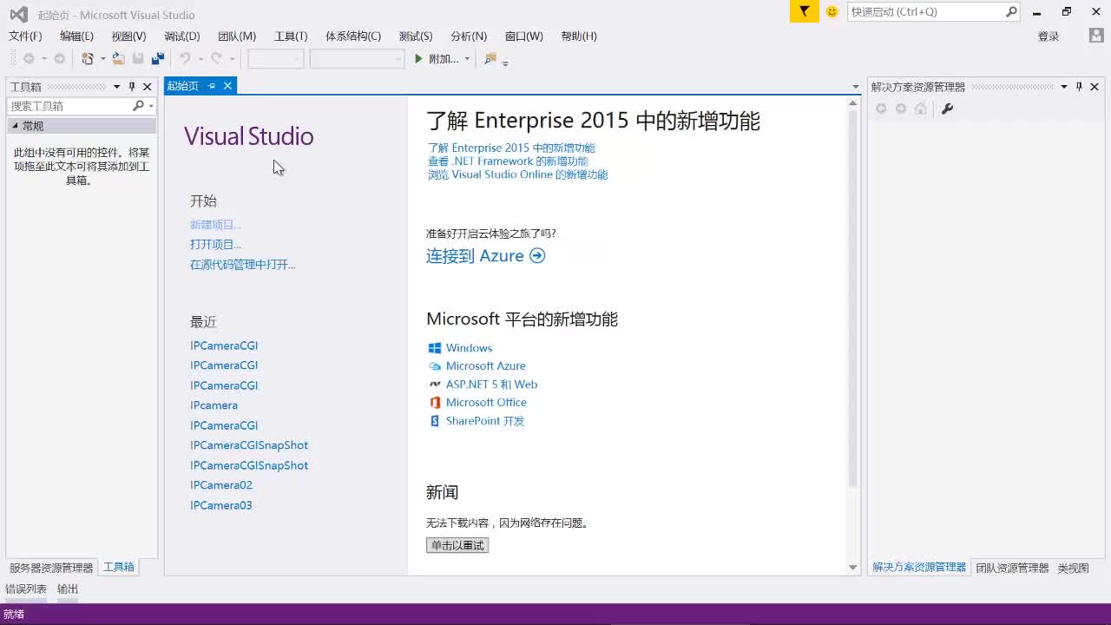The height and width of the screenshot is (625, 1111).
Task: Redo with the toolbar redo arrow
Action: click(216, 59)
